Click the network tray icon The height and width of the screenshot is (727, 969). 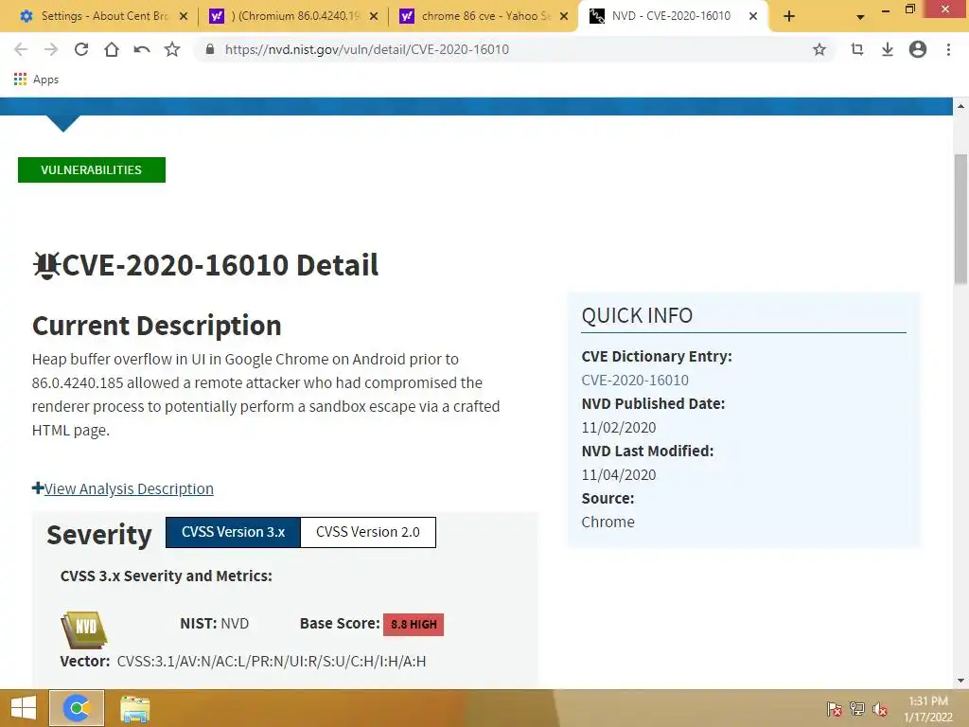857,709
